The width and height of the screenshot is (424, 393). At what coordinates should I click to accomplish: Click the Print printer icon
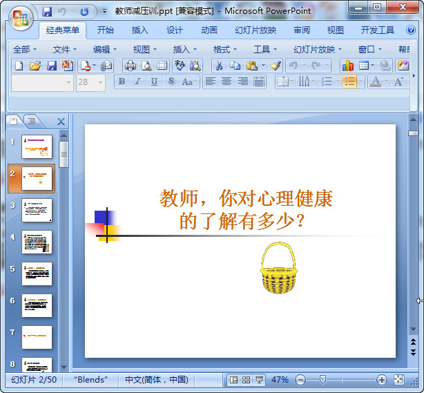[x=131, y=66]
